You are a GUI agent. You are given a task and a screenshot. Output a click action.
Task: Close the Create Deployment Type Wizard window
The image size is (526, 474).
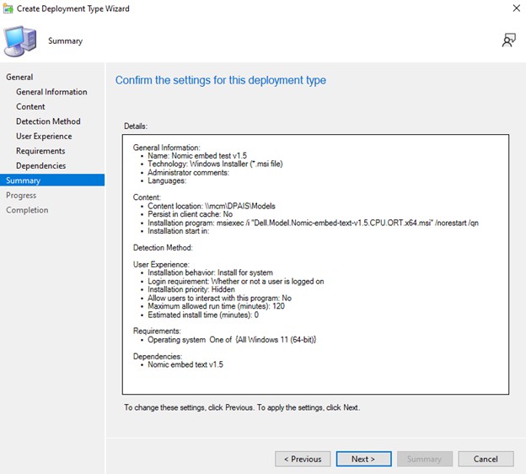coord(515,8)
